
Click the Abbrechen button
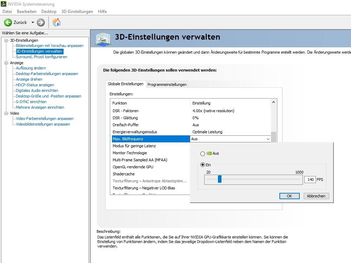click(316, 196)
